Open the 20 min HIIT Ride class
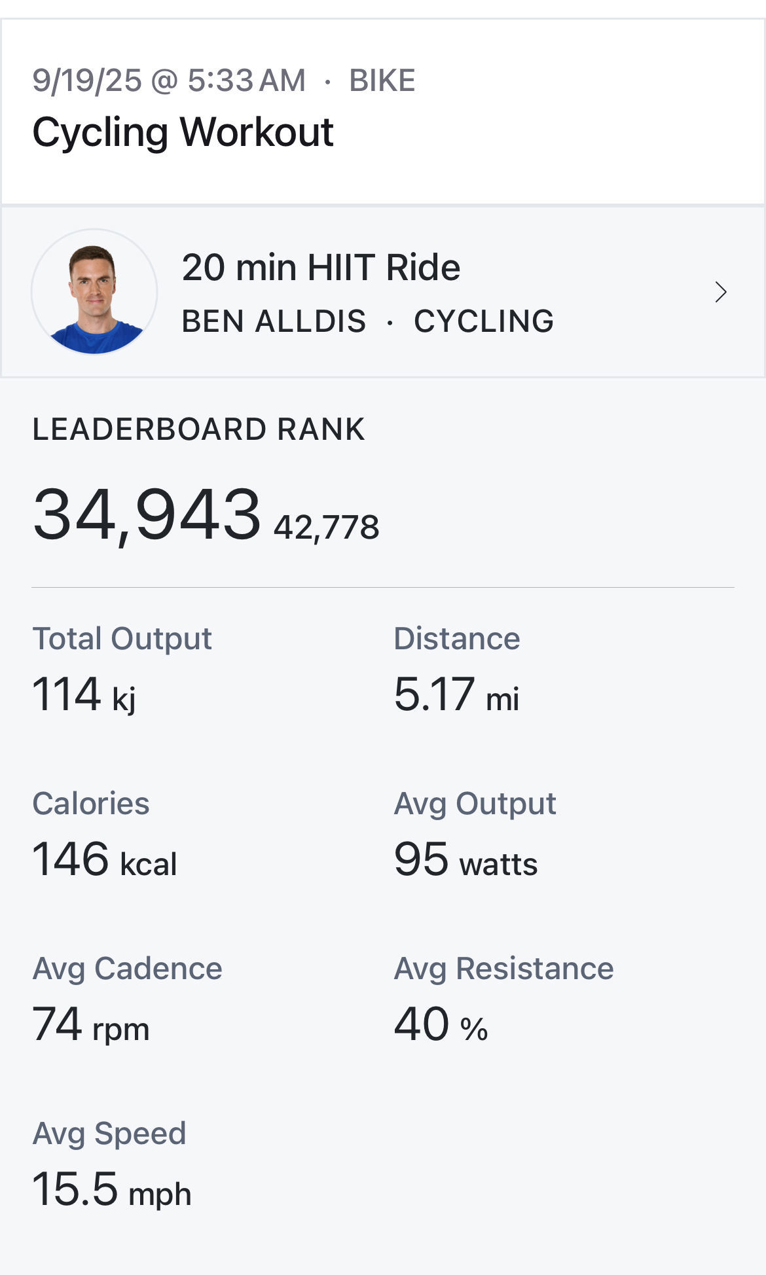766x1275 pixels. 321,268
